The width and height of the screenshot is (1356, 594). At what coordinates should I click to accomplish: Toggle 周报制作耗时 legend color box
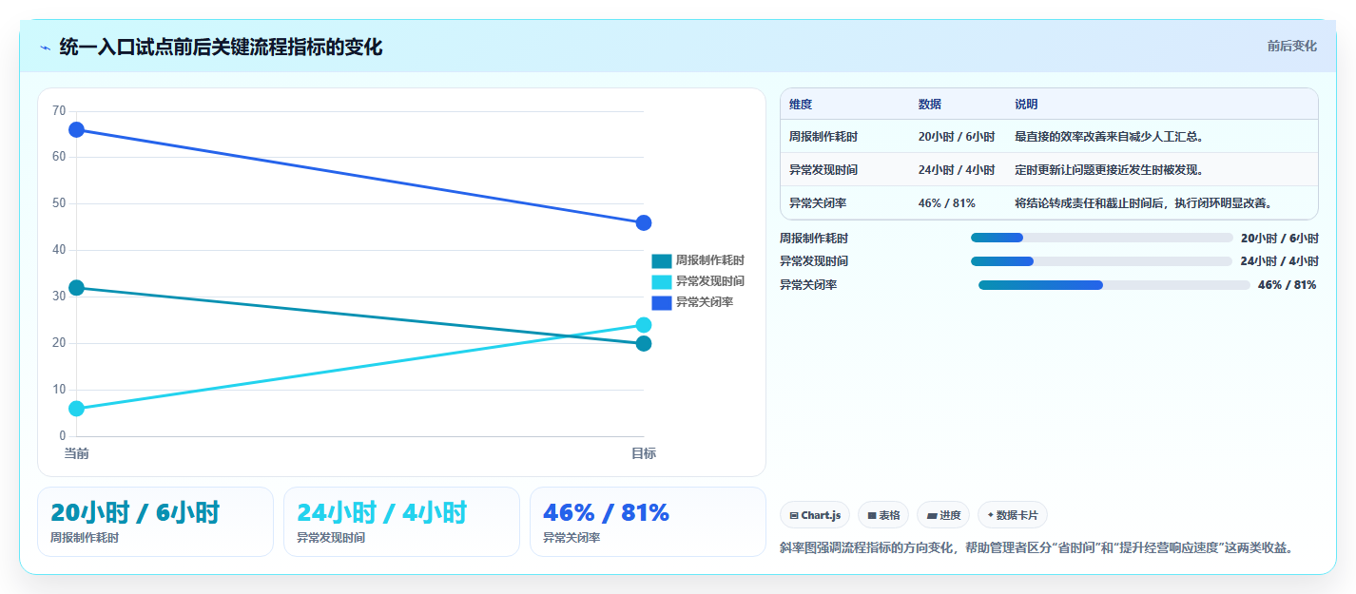(x=662, y=260)
